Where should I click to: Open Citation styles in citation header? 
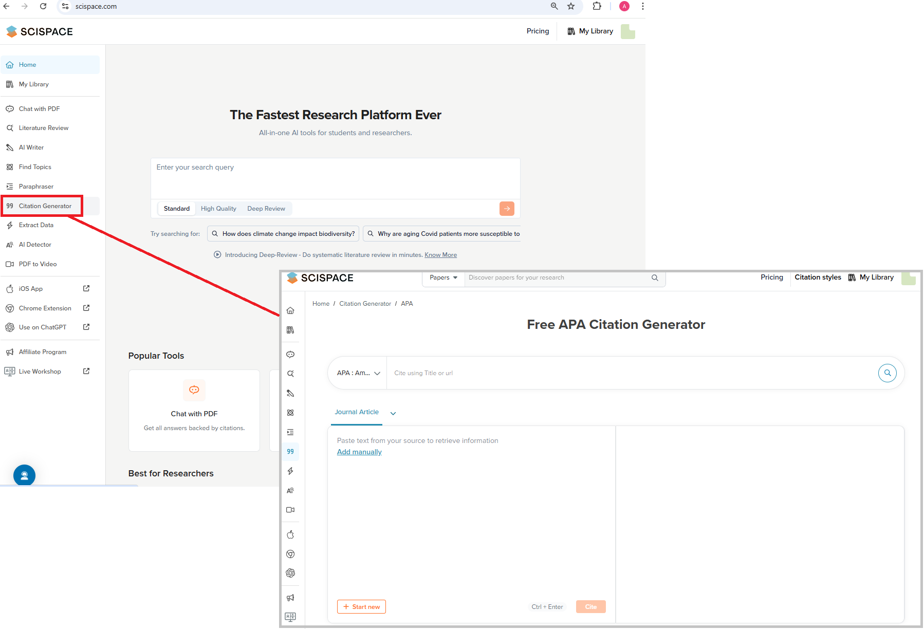(x=818, y=277)
